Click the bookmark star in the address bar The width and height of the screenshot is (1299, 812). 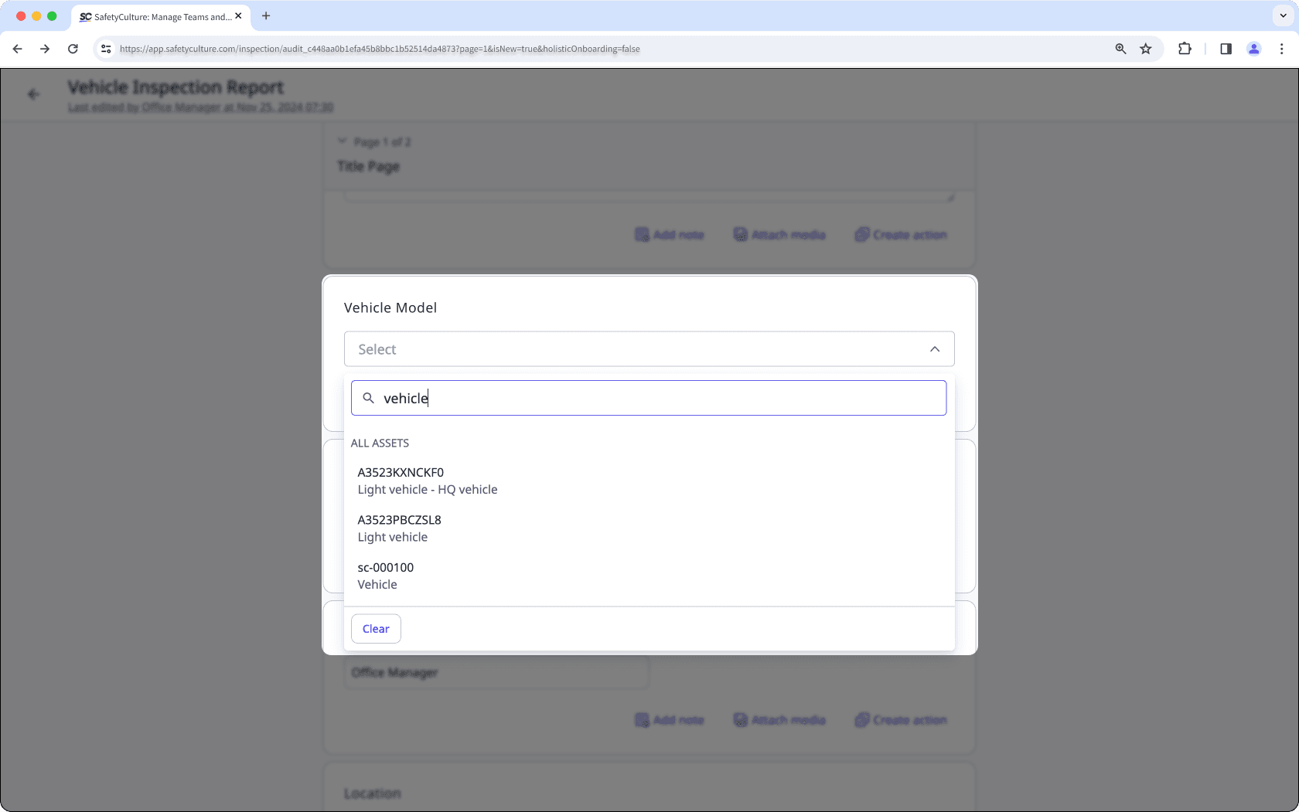coord(1146,49)
